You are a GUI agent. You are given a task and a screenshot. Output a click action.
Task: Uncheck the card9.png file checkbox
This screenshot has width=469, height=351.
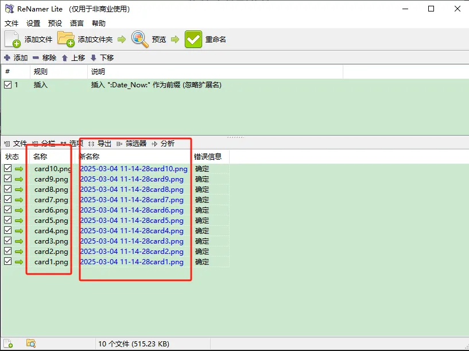coord(8,179)
